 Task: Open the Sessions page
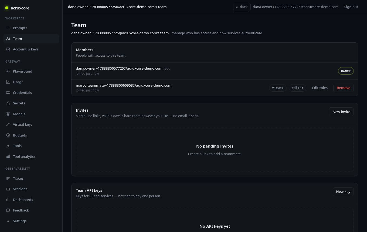tap(31, 189)
